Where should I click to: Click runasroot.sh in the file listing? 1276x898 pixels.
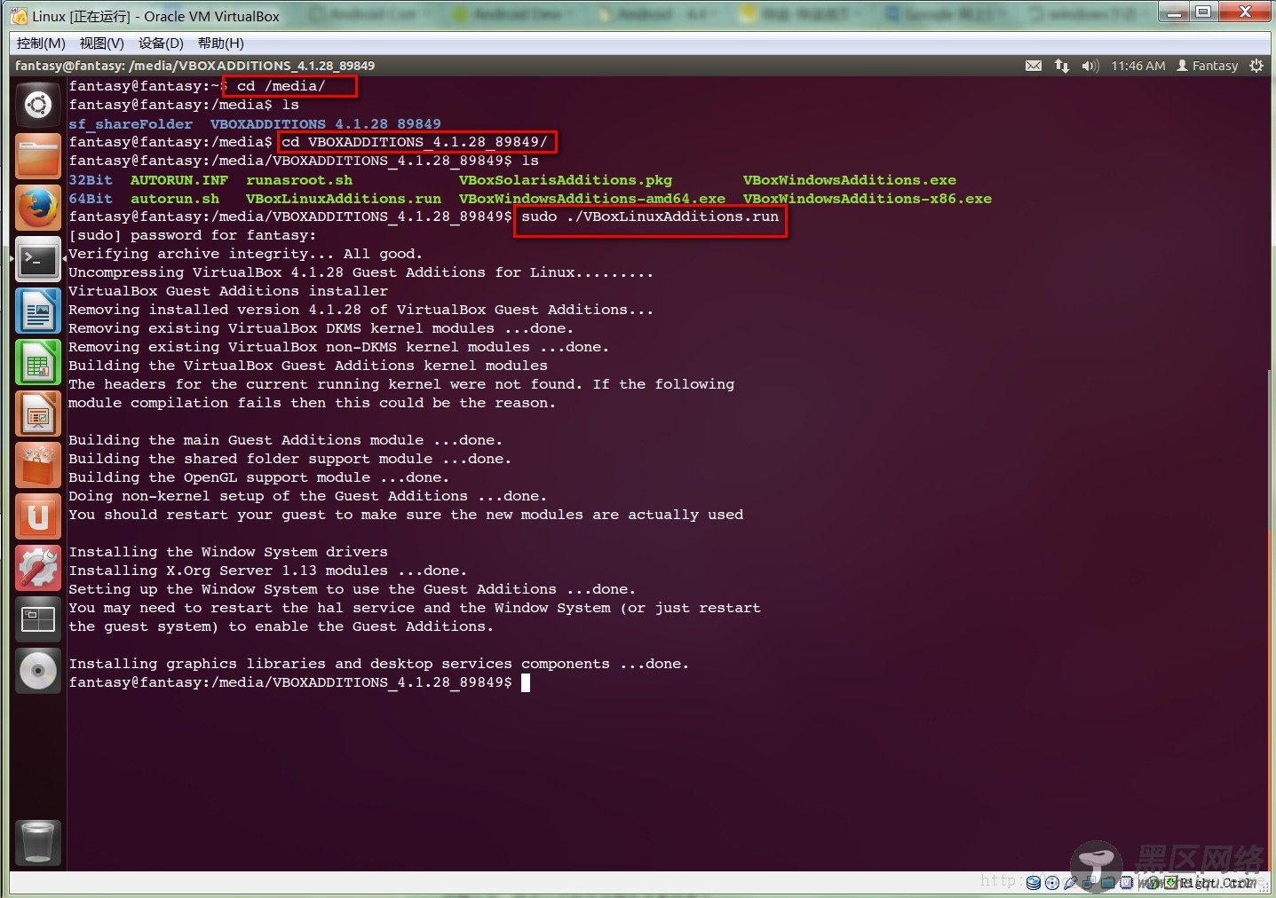click(x=299, y=179)
